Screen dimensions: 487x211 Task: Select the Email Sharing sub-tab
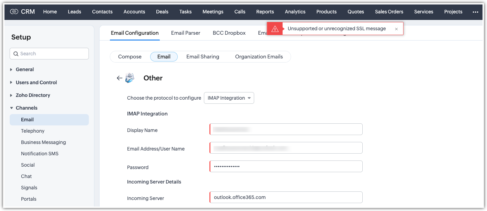click(203, 57)
